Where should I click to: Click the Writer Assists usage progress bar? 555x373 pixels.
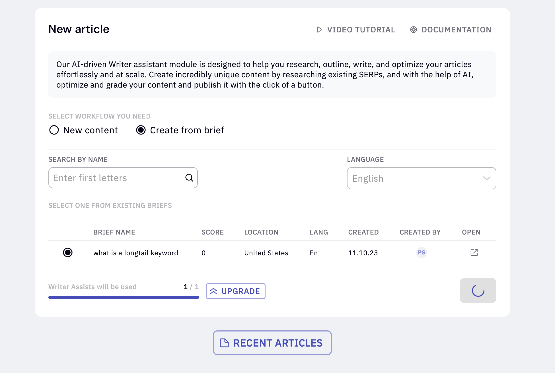[x=124, y=297]
